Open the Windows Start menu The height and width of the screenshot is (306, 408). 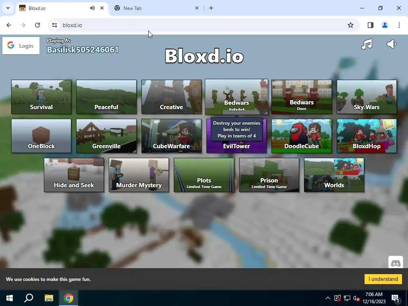coord(10,298)
